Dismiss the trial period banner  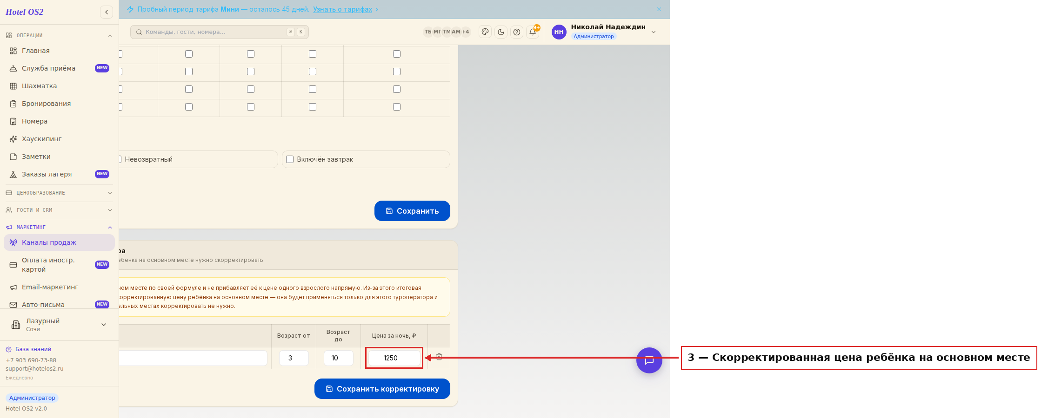[x=659, y=9]
